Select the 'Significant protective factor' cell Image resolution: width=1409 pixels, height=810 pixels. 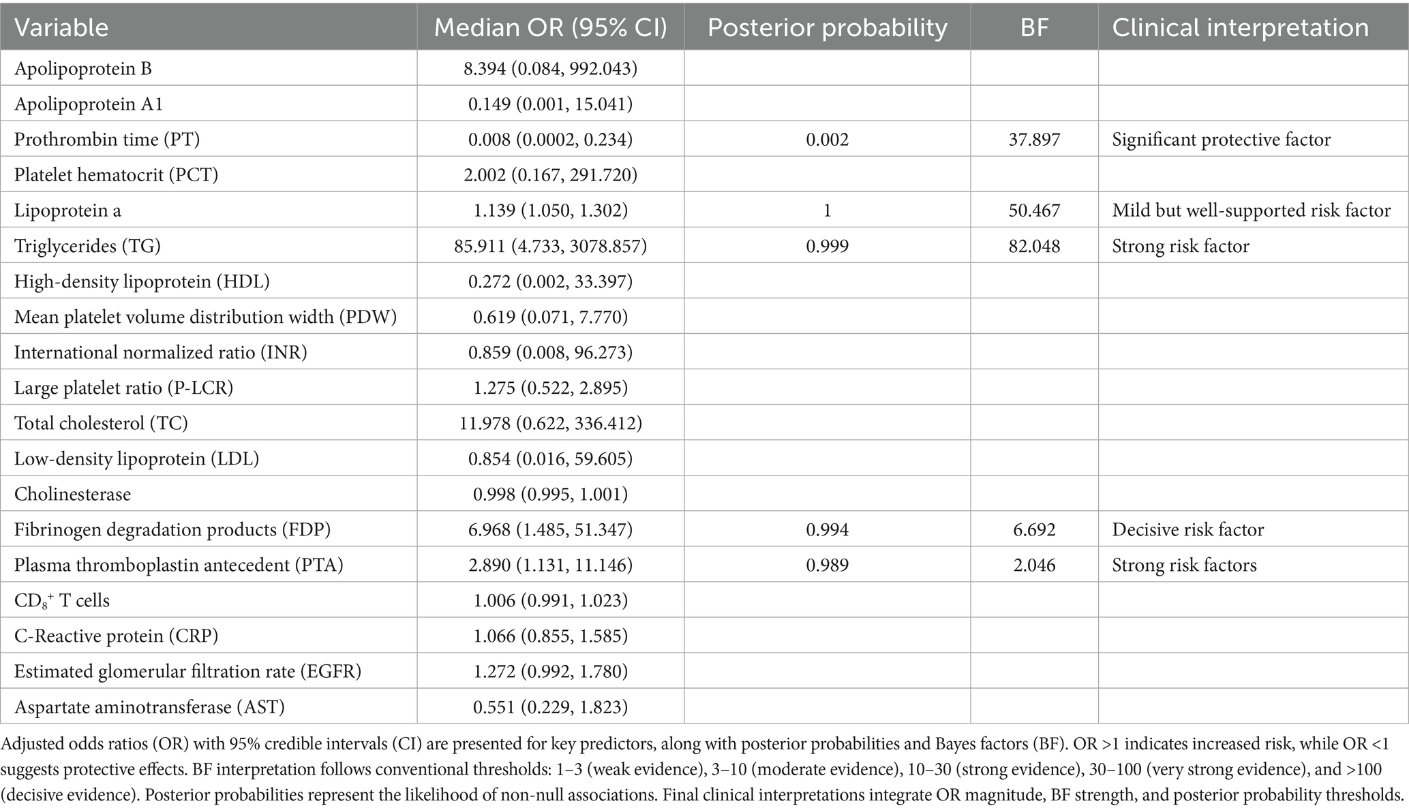click(1221, 140)
